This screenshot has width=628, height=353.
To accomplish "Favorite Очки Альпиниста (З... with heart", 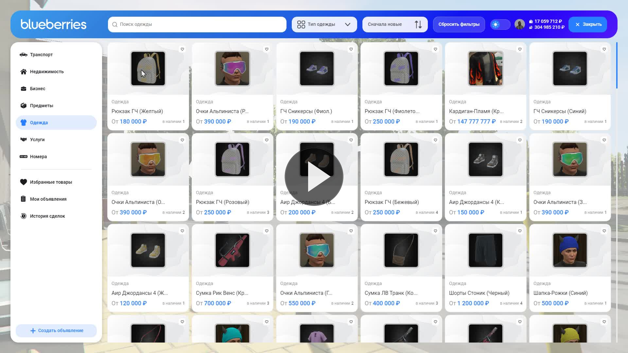I will (x=604, y=140).
